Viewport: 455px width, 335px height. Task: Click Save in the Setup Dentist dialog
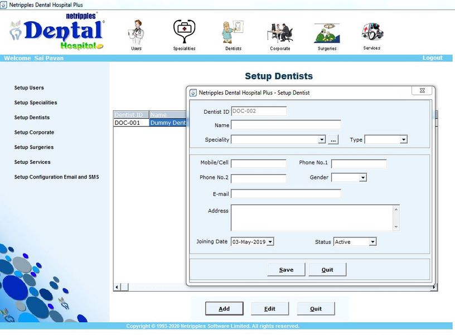(286, 270)
